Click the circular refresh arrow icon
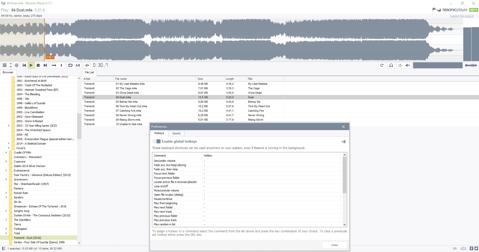Screen dimensions: 479x252 coord(382,65)
